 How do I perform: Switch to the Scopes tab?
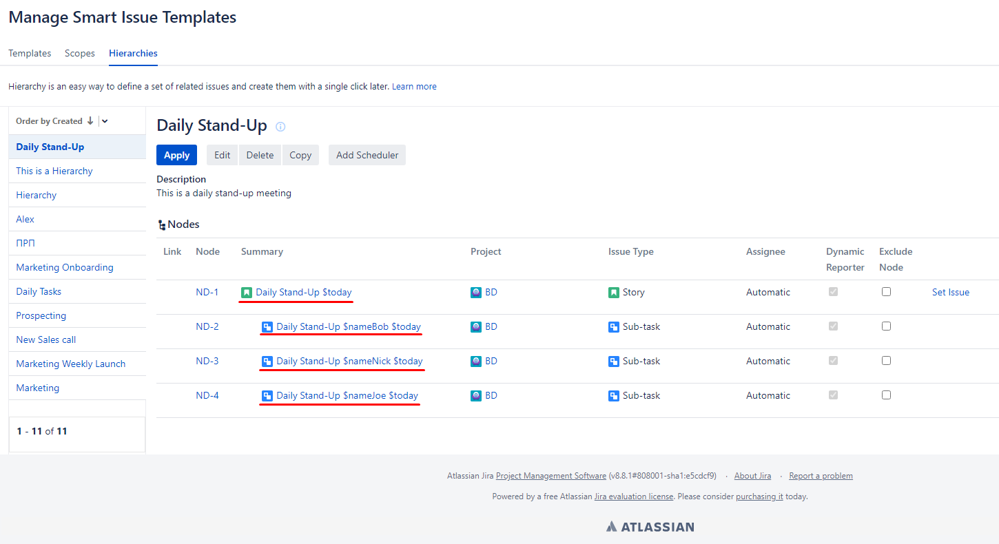(80, 53)
